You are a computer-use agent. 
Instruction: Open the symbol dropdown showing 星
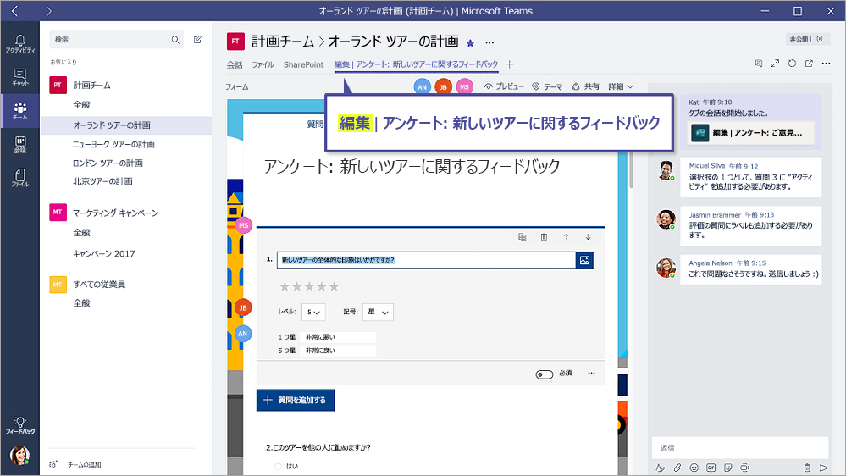[378, 312]
